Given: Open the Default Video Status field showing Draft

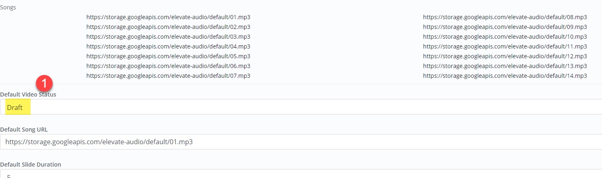Looking at the screenshot, I should pos(301,107).
